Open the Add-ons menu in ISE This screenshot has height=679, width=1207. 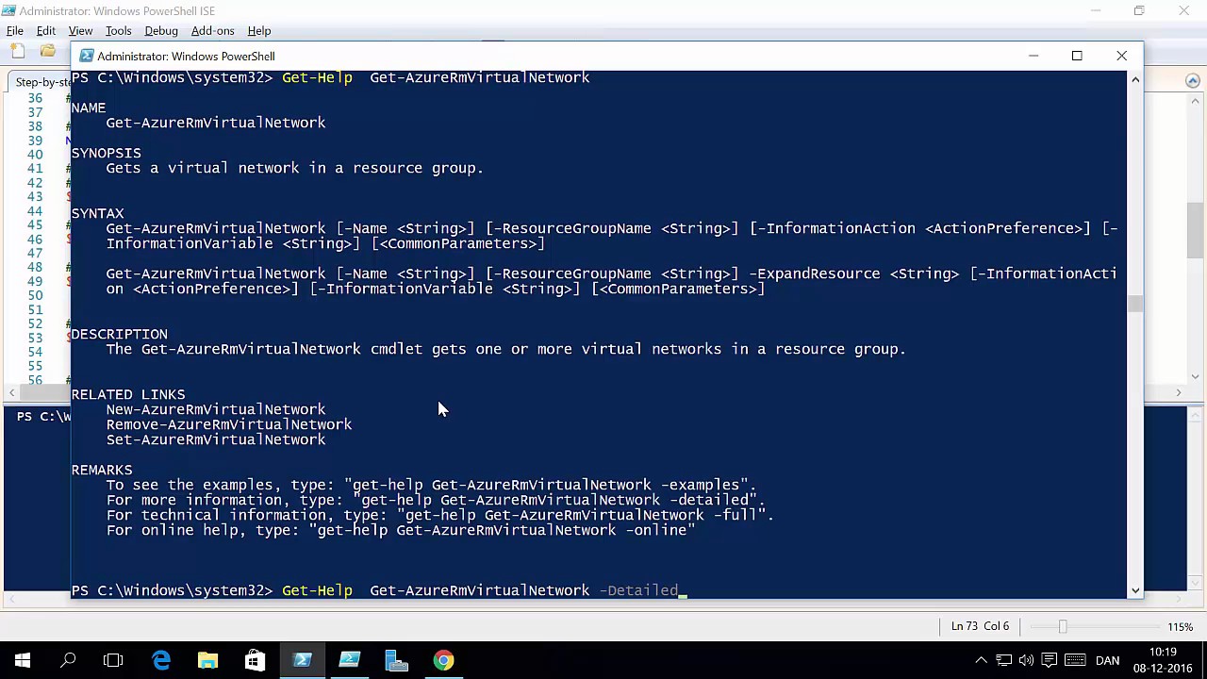coord(212,31)
